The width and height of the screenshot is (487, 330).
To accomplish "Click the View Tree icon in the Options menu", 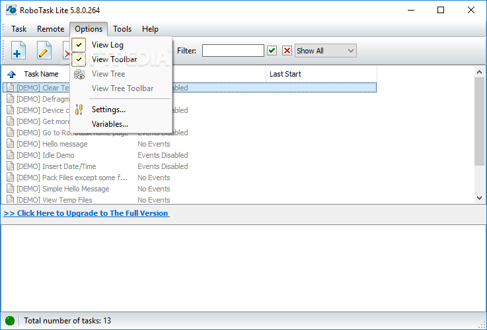I will coord(79,74).
